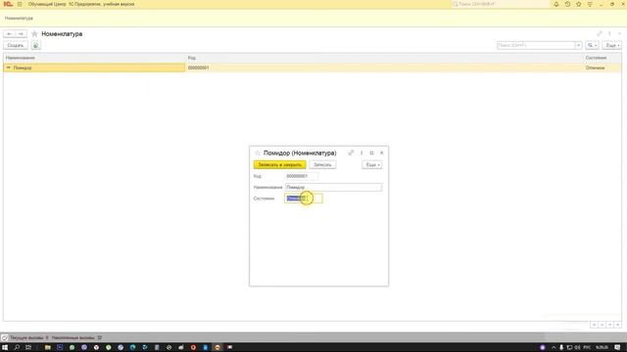The image size is (627, 352).
Task: Open the notification center in system tray
Action: click(x=618, y=348)
